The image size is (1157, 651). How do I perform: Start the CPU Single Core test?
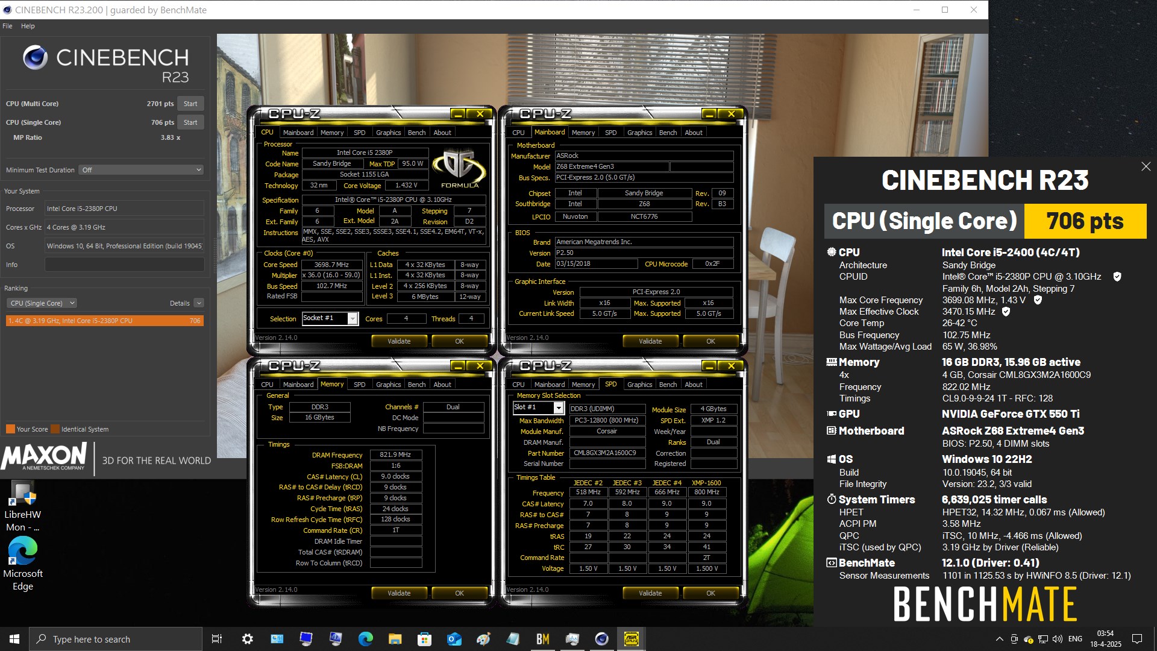190,122
